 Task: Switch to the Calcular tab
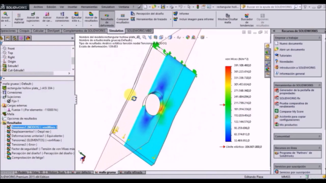(39, 30)
